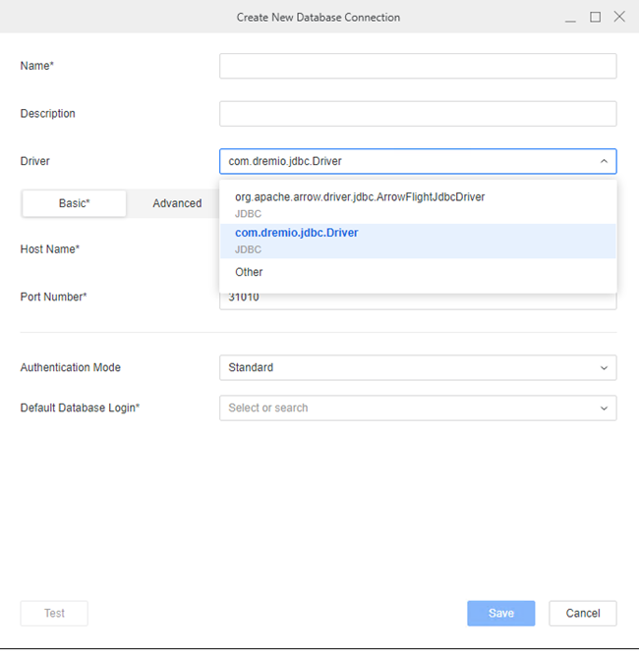Screen dimensions: 639x651
Task: Click the Default Database Login search field
Action: point(403,407)
